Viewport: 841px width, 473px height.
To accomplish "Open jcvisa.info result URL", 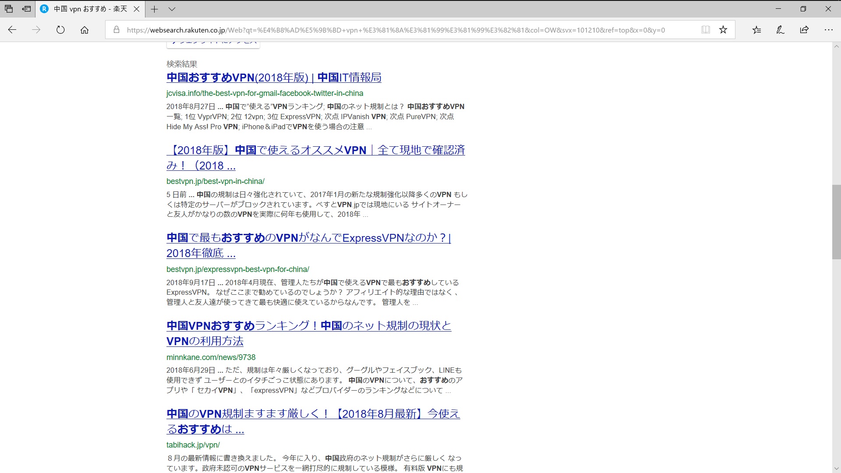I will [x=265, y=93].
